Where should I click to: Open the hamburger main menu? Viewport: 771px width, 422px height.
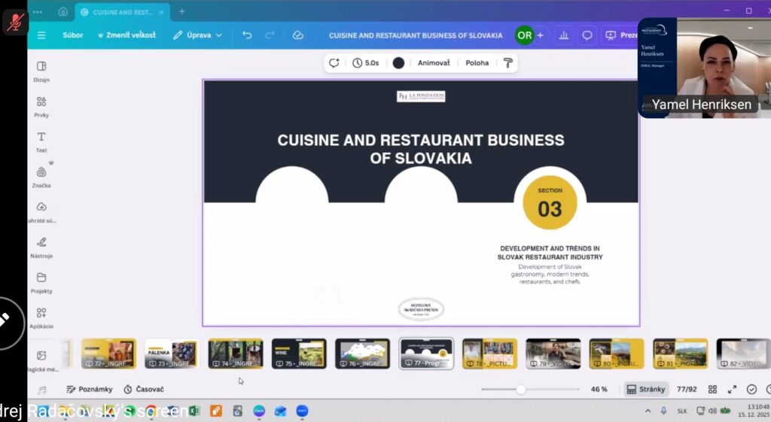[x=41, y=35]
